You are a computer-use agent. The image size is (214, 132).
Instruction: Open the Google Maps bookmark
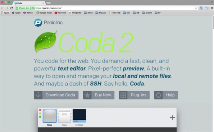pyautogui.click(x=44, y=13)
